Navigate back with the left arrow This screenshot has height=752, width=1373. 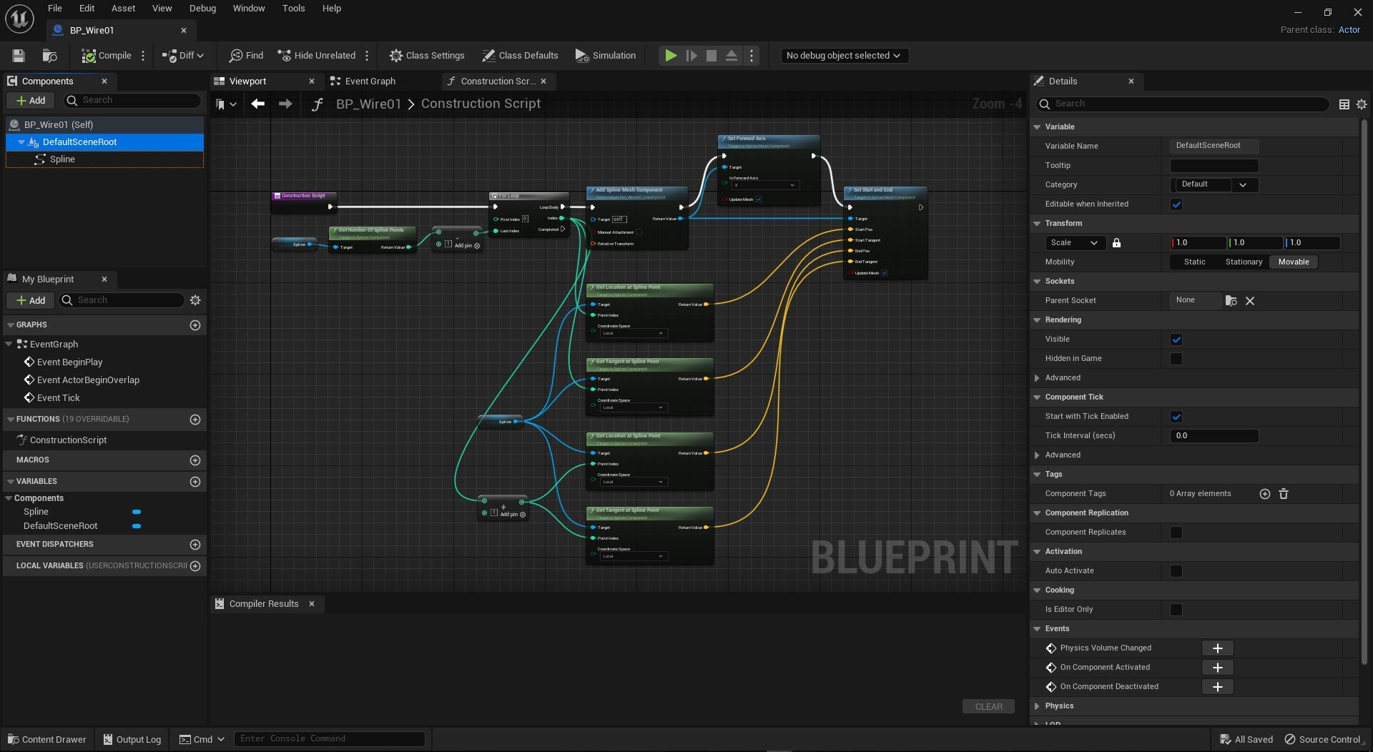pos(258,104)
